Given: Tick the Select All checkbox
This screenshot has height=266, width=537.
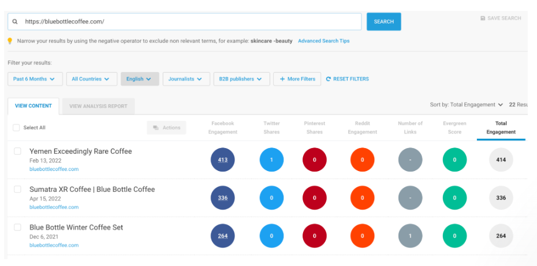Looking at the screenshot, I should (x=16, y=128).
